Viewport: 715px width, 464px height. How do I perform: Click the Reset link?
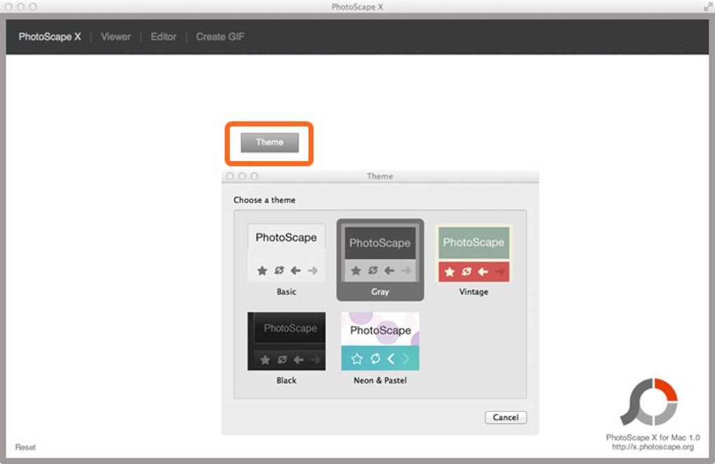tap(25, 447)
